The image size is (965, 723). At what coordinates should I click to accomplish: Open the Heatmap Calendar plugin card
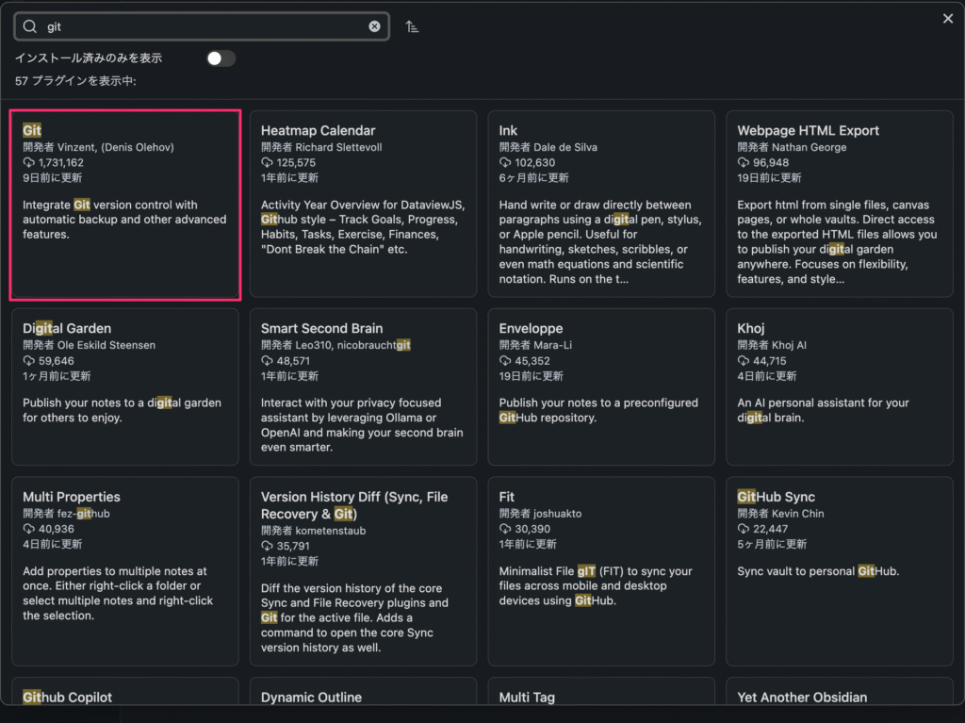(x=363, y=204)
